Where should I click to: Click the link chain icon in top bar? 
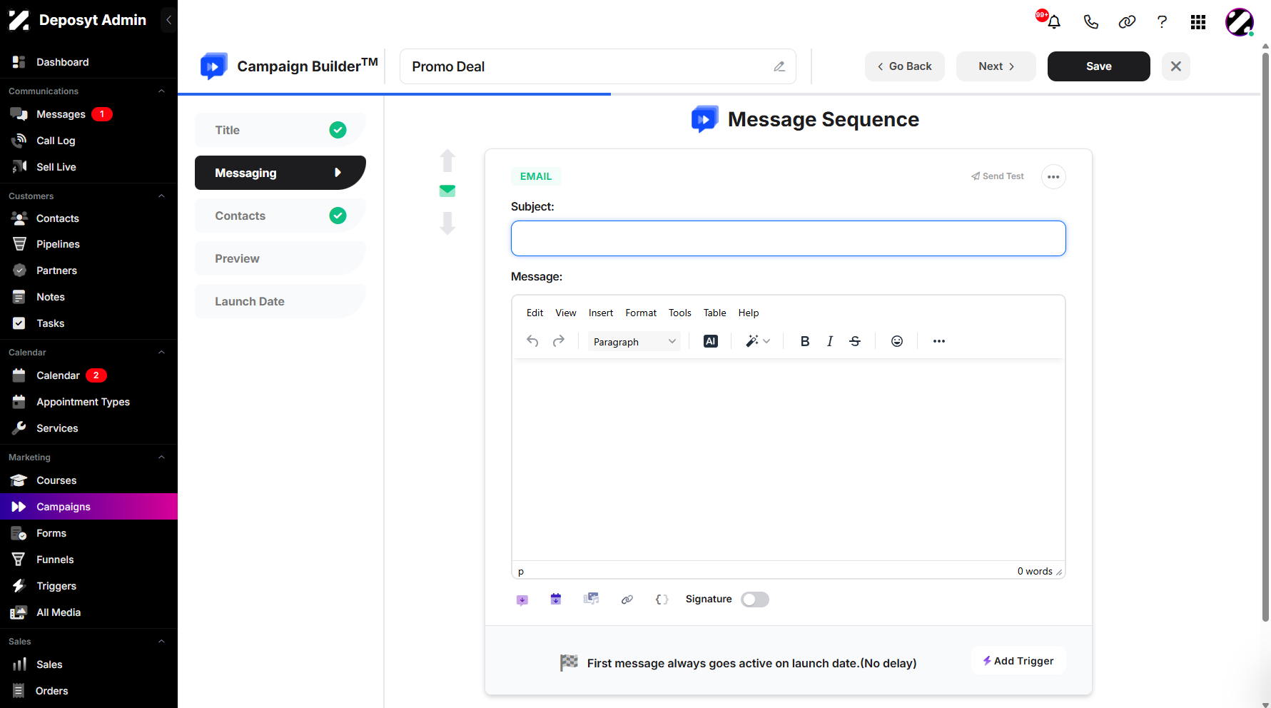coord(1127,22)
